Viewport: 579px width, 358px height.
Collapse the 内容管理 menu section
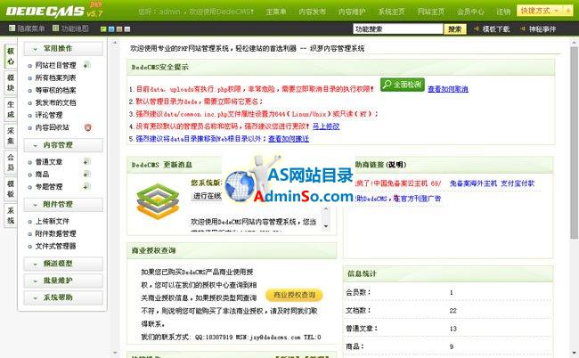(63, 145)
